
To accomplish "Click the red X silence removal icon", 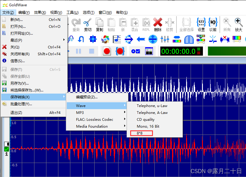I will [225, 39].
